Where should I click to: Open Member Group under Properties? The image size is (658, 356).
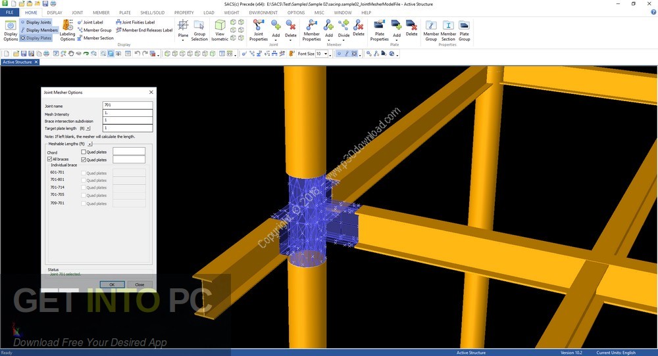(431, 30)
